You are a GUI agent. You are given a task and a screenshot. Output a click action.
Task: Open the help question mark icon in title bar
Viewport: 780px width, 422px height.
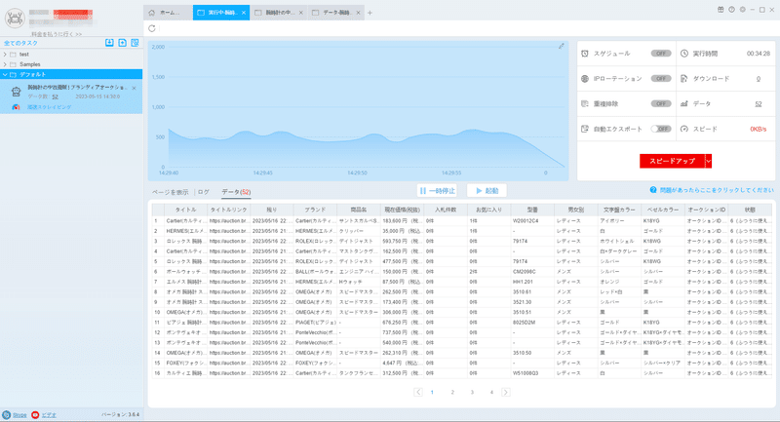click(x=732, y=10)
